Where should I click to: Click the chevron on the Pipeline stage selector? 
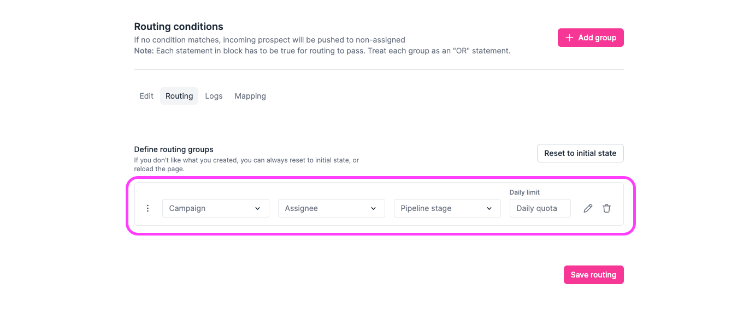tap(489, 208)
